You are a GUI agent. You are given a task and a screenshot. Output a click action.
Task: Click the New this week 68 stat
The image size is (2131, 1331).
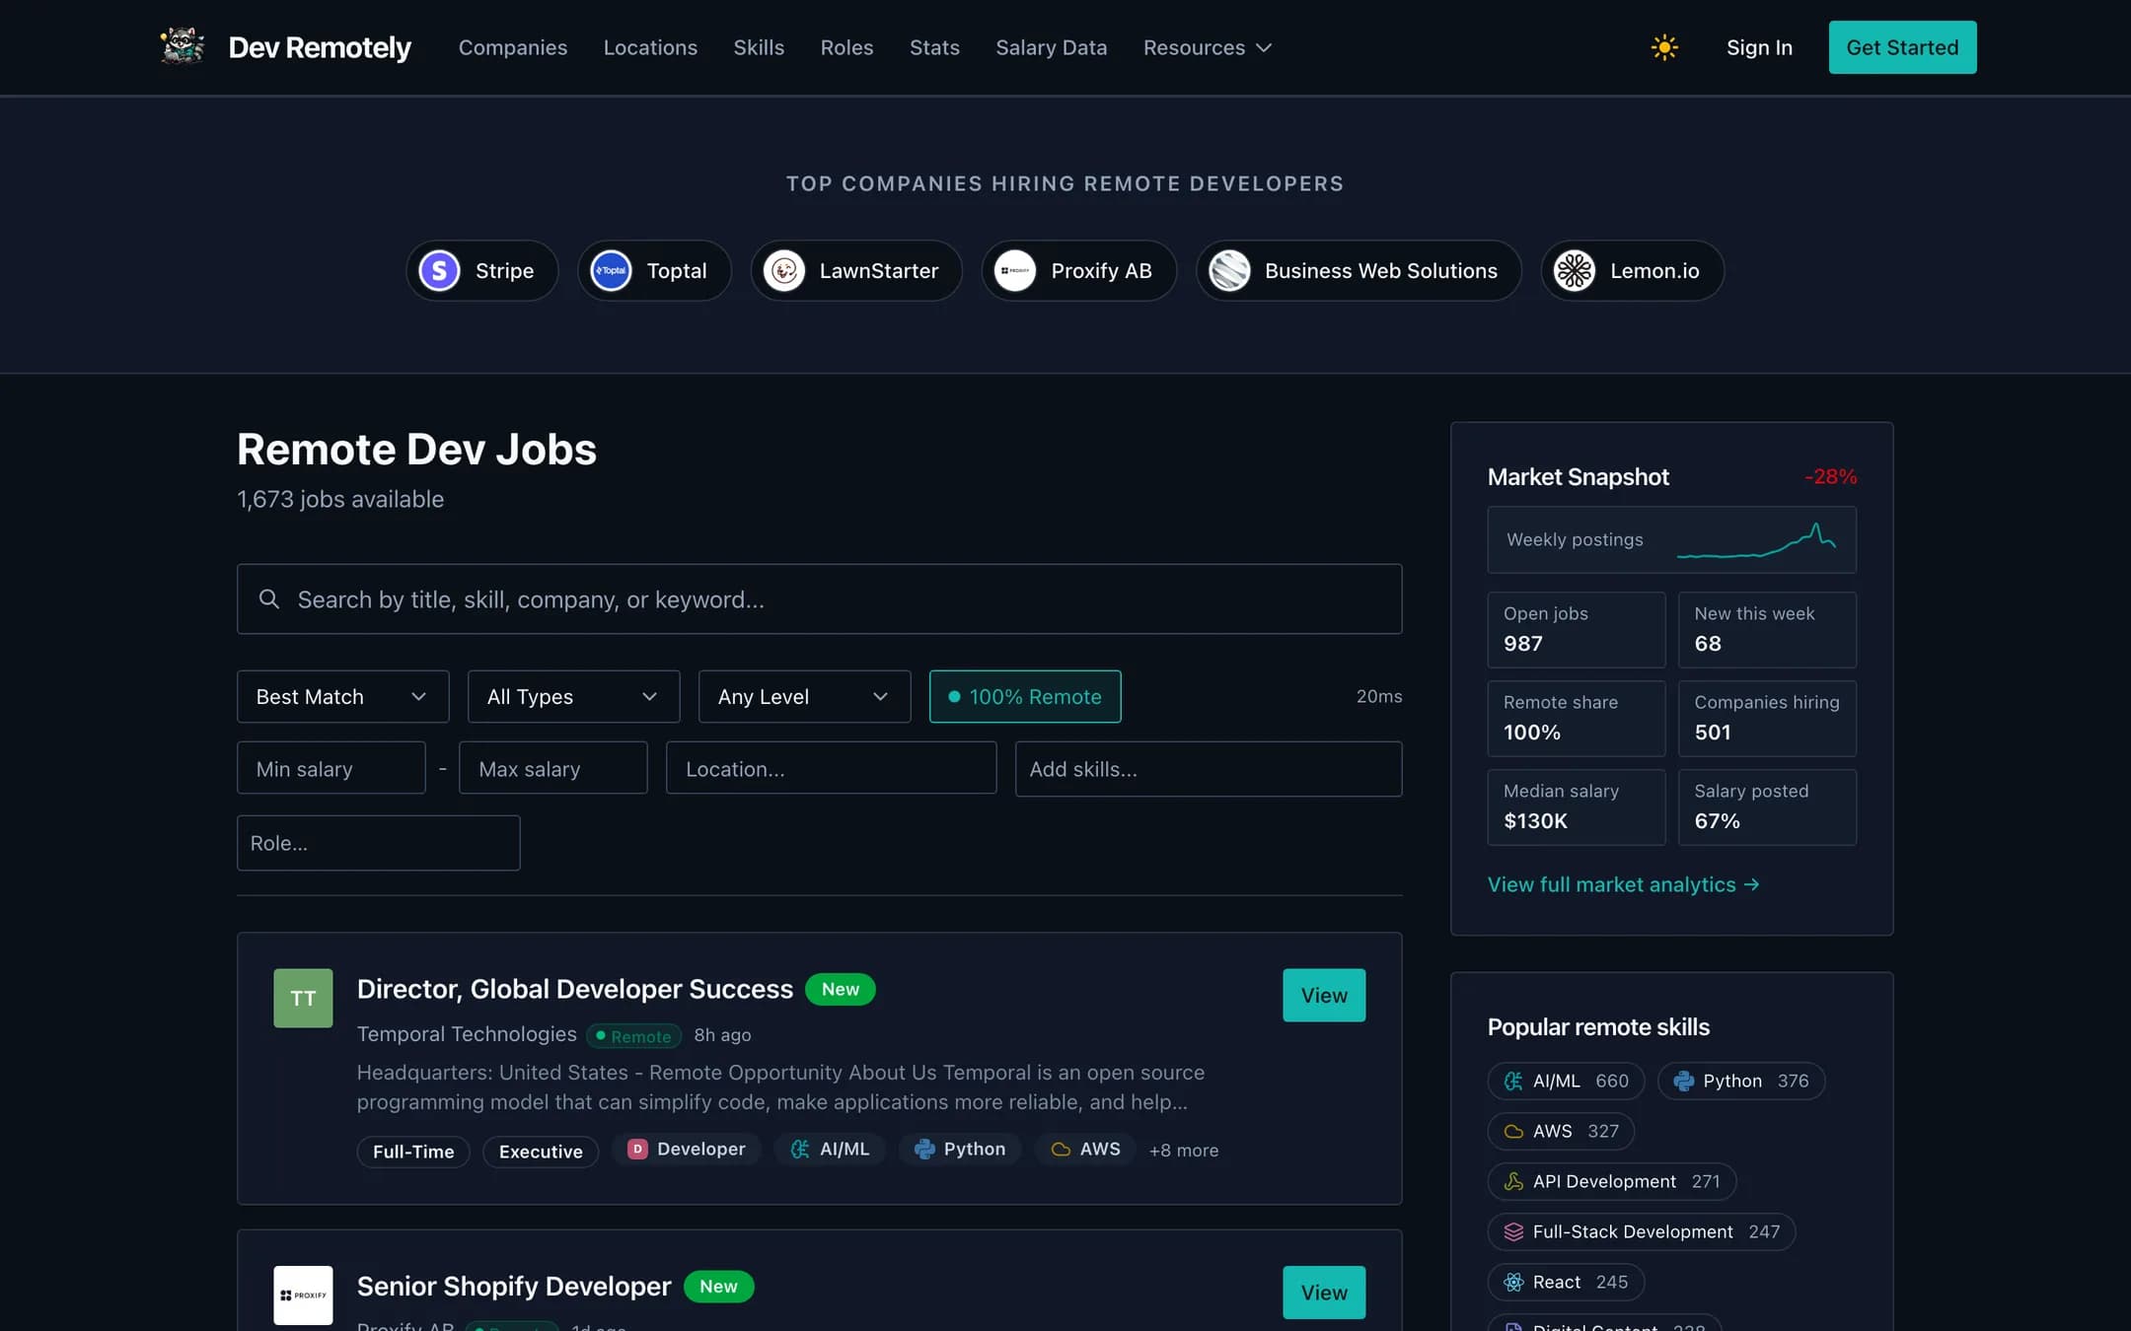[1767, 629]
